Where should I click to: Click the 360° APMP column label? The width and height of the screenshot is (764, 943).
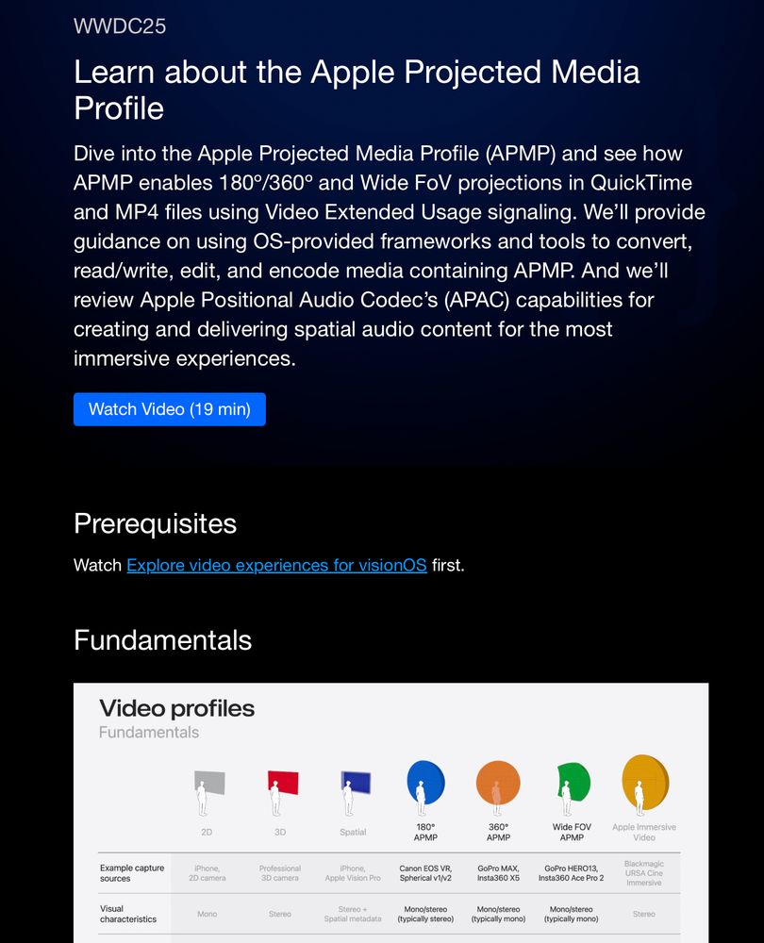tap(498, 833)
